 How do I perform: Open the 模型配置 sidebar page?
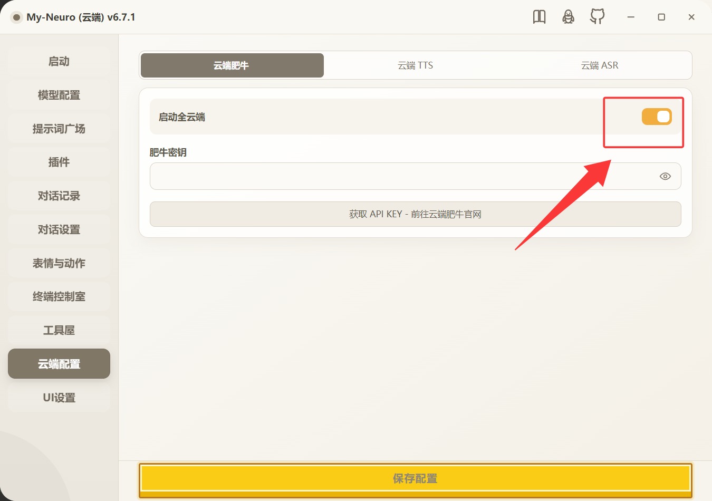tap(59, 95)
